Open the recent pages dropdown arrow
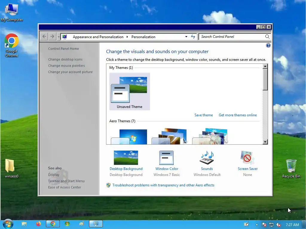 pyautogui.click(x=58, y=37)
